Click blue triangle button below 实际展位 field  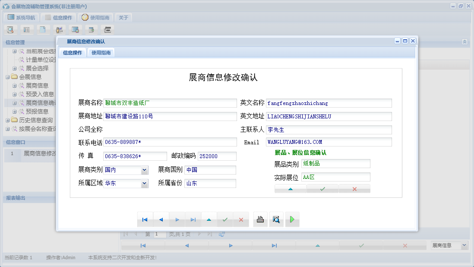(x=291, y=189)
